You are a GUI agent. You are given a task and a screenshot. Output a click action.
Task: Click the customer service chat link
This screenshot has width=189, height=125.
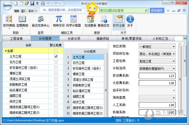[62, 10]
